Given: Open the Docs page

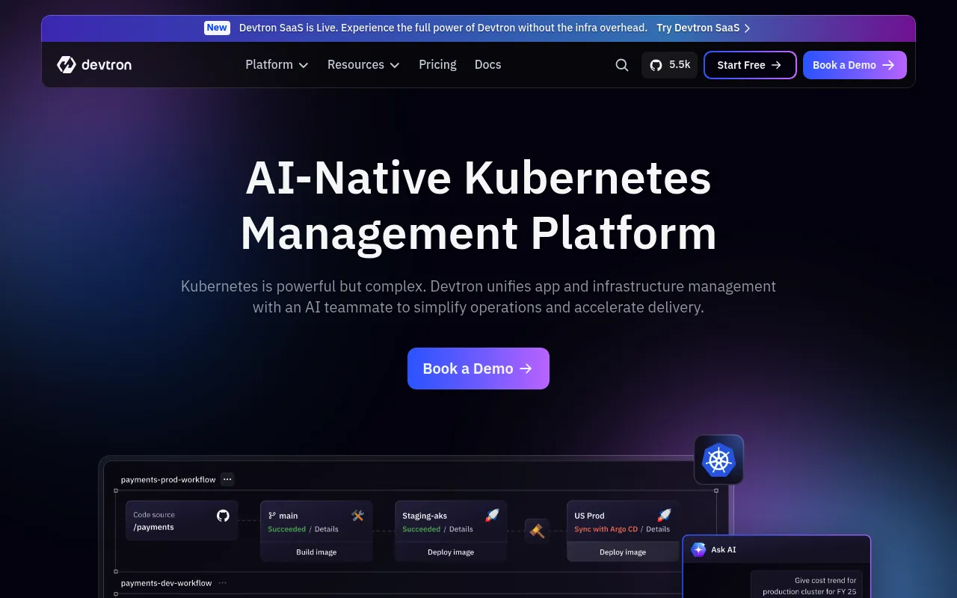Looking at the screenshot, I should pyautogui.click(x=487, y=65).
